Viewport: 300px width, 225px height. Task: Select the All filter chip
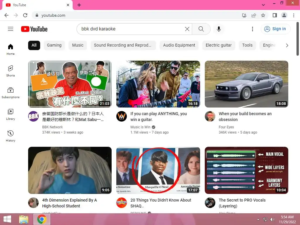coord(34,45)
